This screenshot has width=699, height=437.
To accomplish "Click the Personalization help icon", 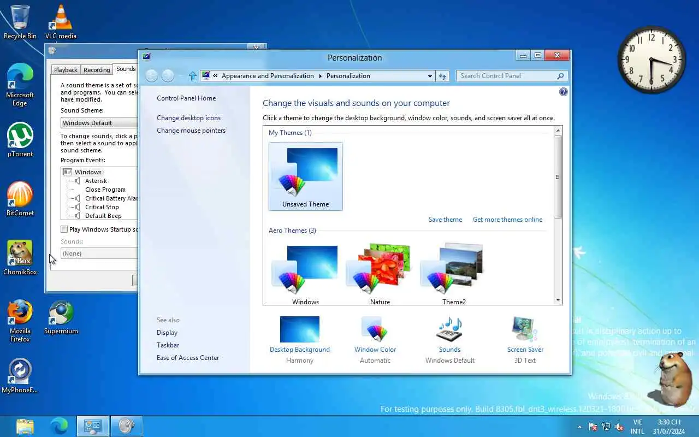I will pos(564,92).
